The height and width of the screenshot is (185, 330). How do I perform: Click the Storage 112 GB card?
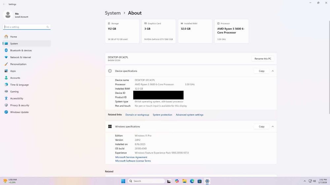click(122, 31)
